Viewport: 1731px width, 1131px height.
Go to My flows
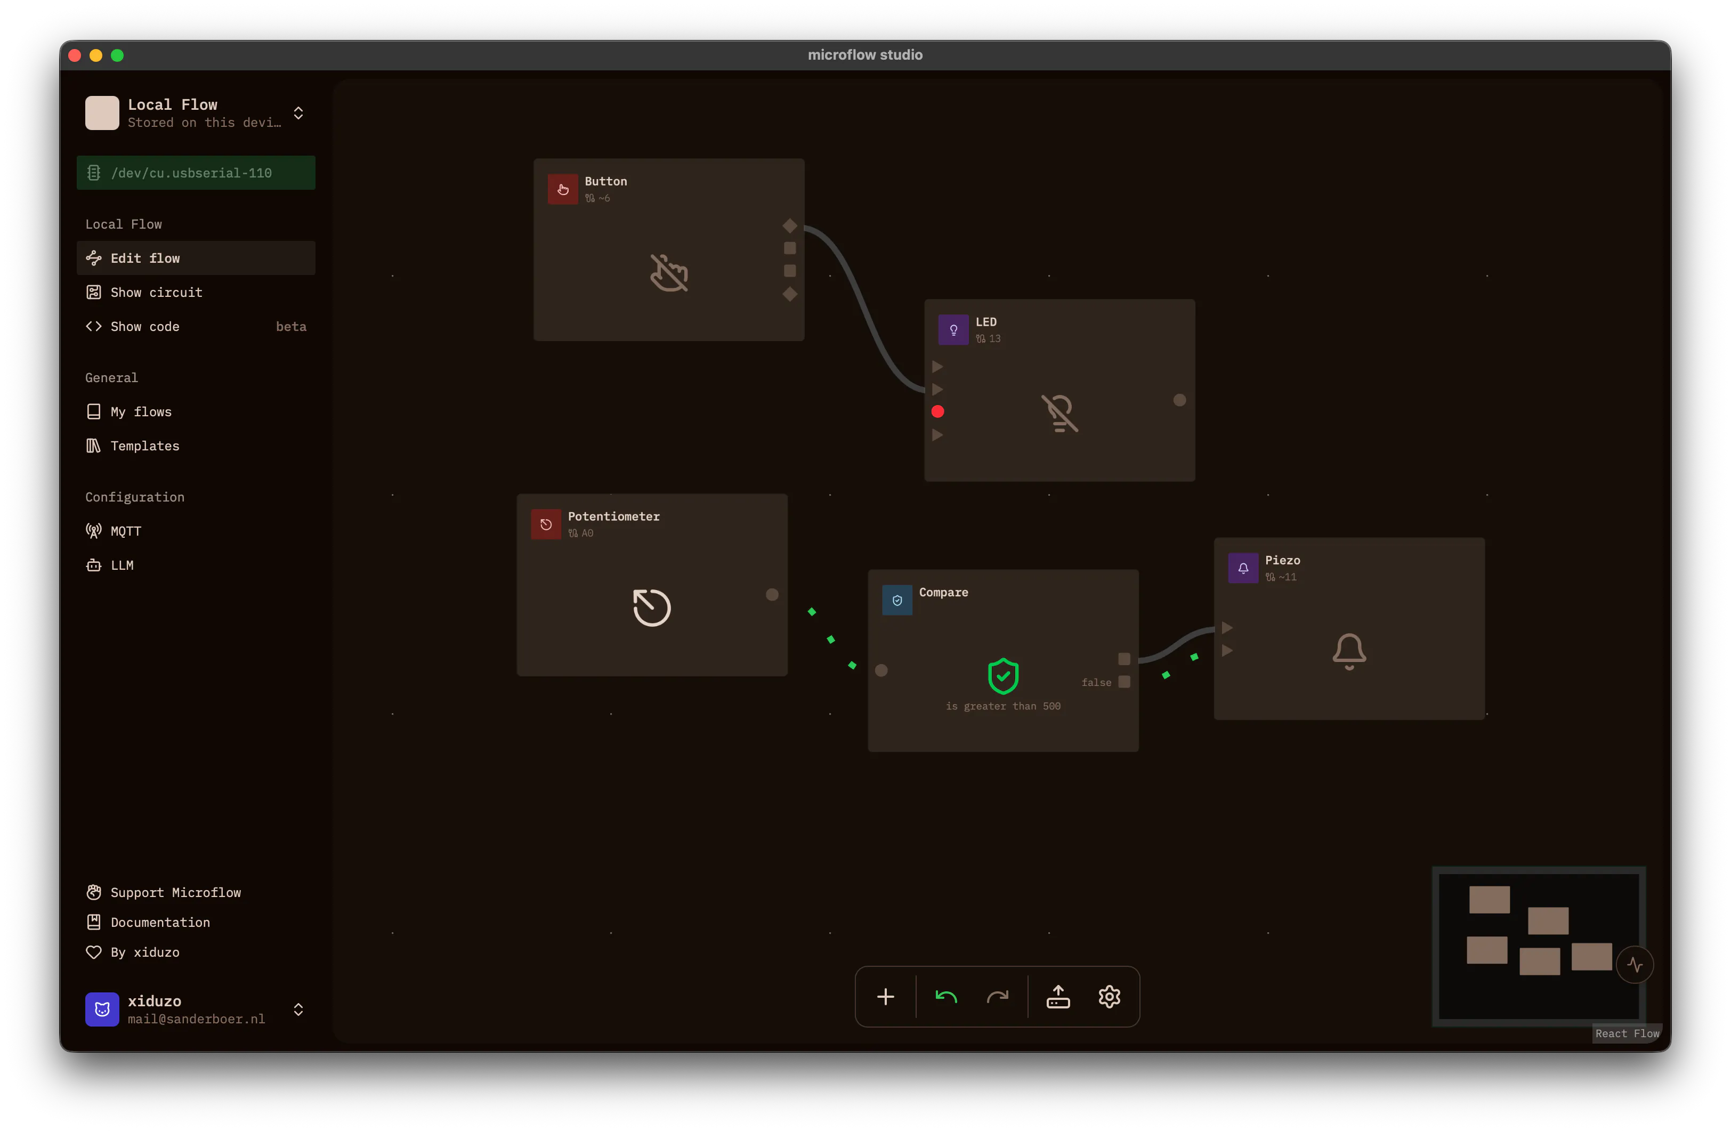tap(196, 411)
